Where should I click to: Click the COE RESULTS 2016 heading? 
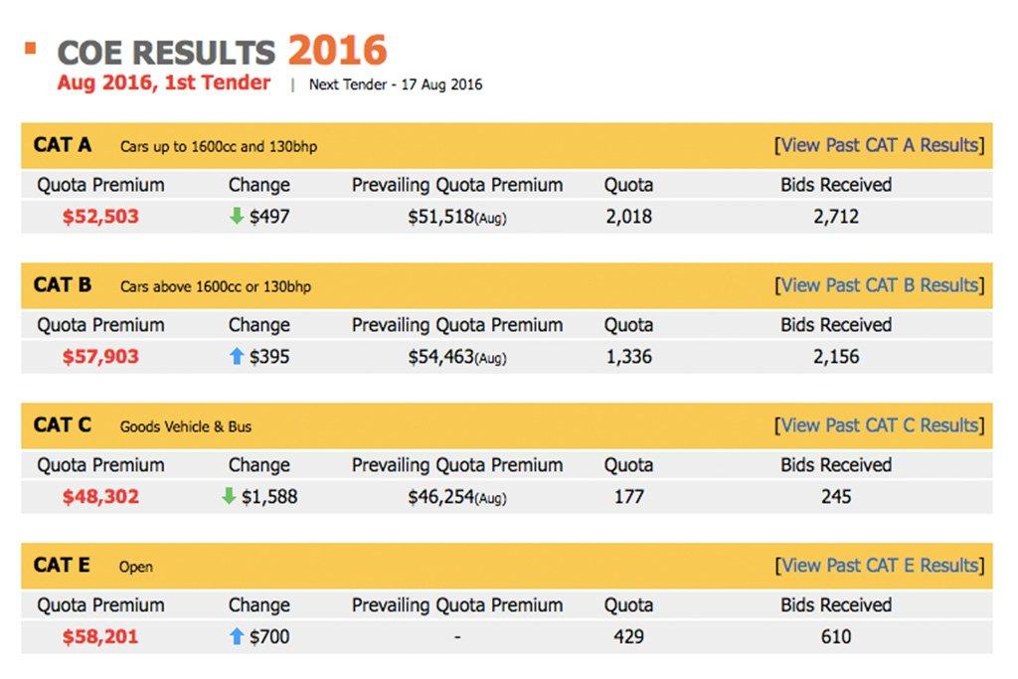pyautogui.click(x=222, y=52)
